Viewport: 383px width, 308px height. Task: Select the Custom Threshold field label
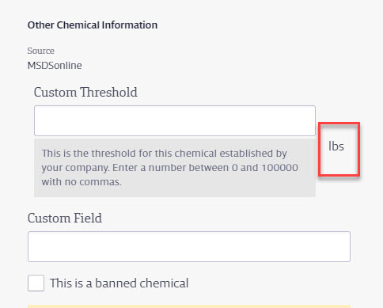pos(85,92)
